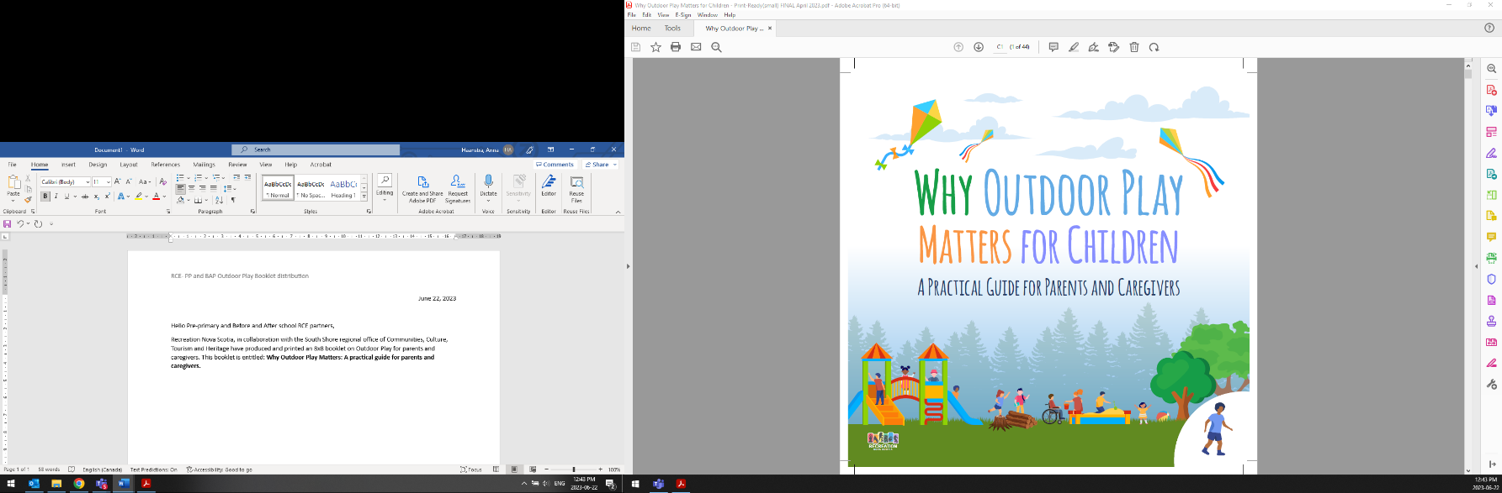Viewport: 1502px width, 493px height.
Task: Expand the font size dropdown
Action: [108, 182]
